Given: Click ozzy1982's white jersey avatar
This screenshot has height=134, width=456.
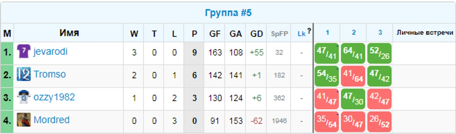Looking at the screenshot, I should click(x=24, y=97).
